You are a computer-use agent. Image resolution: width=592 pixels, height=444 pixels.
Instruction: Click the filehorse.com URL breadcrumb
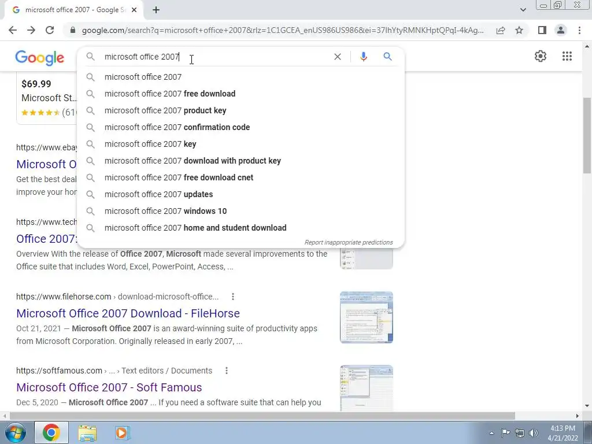[x=117, y=297]
